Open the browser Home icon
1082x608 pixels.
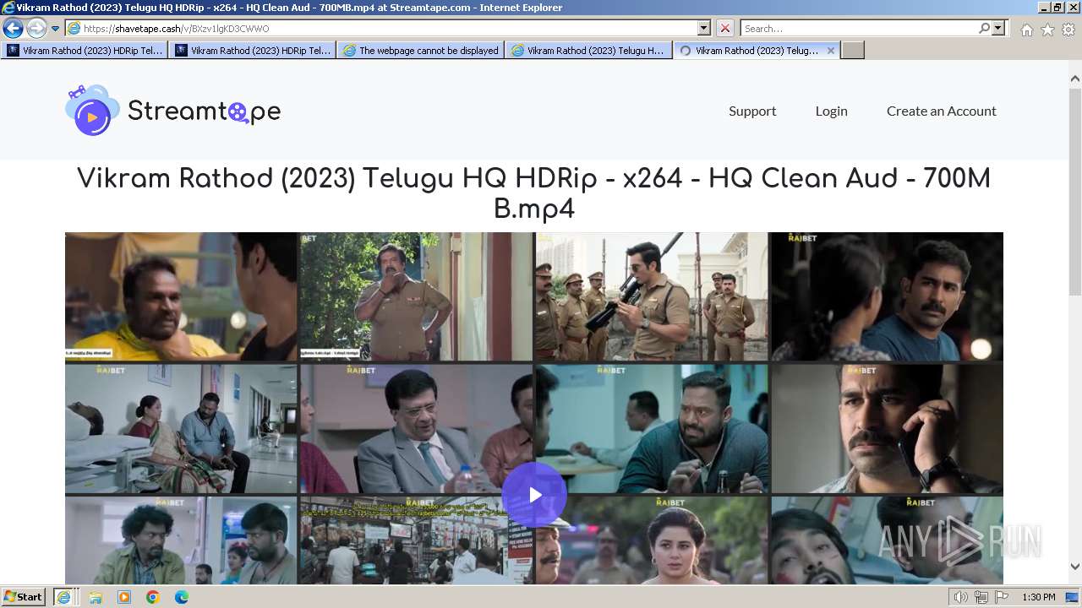pyautogui.click(x=1026, y=30)
